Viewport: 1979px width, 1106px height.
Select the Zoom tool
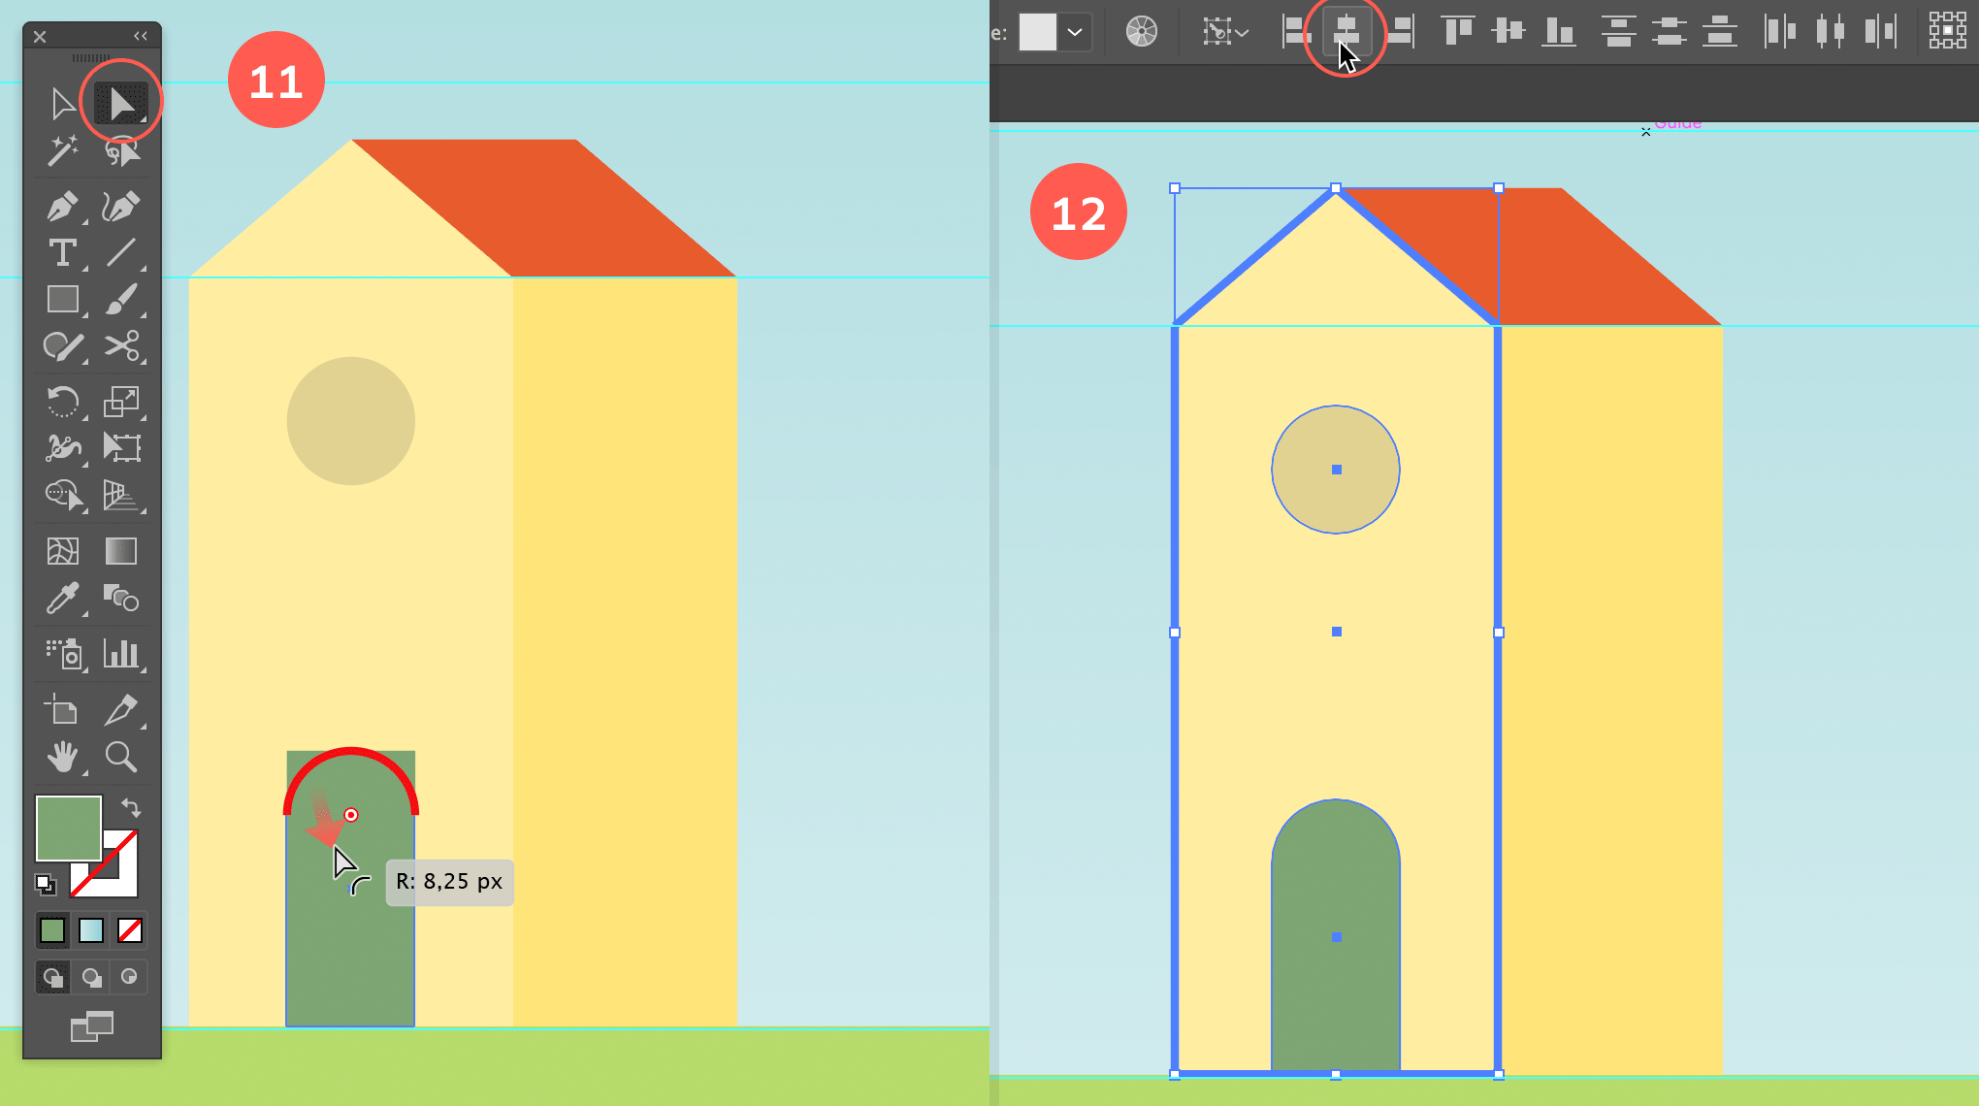coord(121,757)
